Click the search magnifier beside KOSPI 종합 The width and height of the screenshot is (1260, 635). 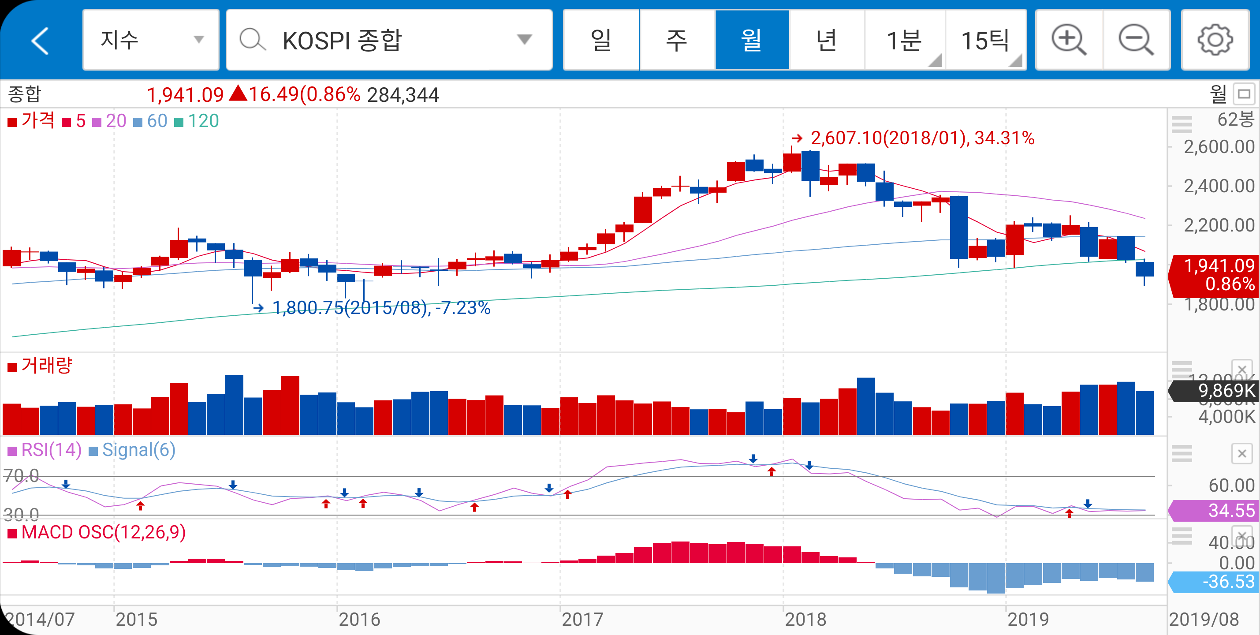click(252, 40)
